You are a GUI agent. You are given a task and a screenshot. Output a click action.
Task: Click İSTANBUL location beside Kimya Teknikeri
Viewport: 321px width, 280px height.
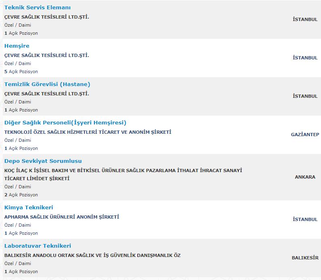coord(305,219)
